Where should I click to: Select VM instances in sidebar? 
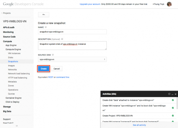tap(14, 53)
